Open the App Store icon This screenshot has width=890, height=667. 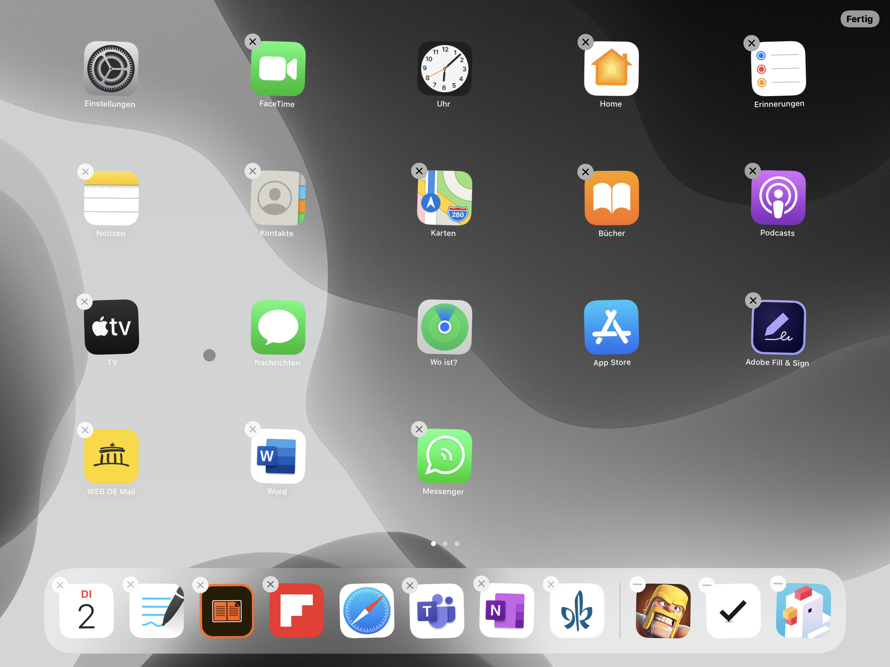(611, 327)
